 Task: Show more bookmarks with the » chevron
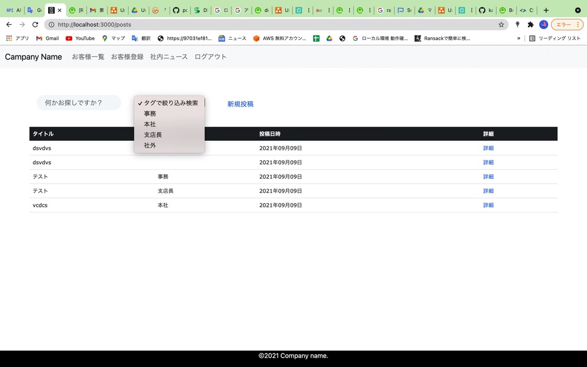point(518,38)
